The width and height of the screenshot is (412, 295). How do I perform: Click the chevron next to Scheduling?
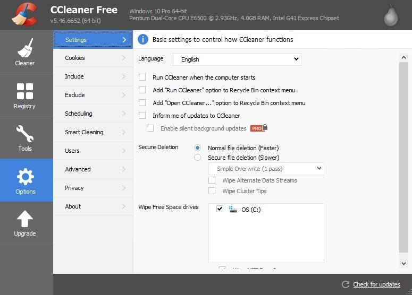(124, 114)
